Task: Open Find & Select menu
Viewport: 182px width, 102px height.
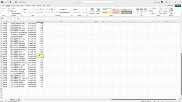Action: [165, 11]
